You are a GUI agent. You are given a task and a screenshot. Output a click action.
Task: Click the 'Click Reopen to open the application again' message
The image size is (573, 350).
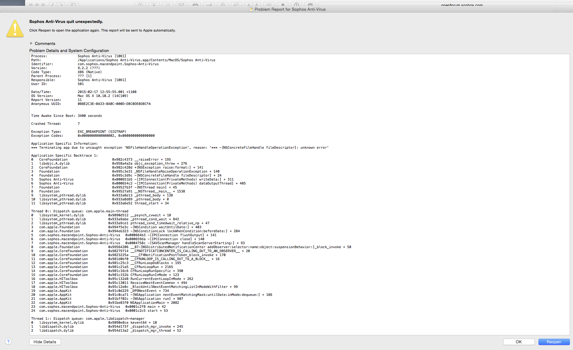pos(102,30)
